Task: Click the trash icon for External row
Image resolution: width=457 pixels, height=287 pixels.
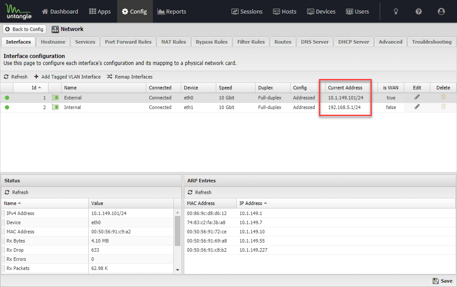Action: coord(443,97)
